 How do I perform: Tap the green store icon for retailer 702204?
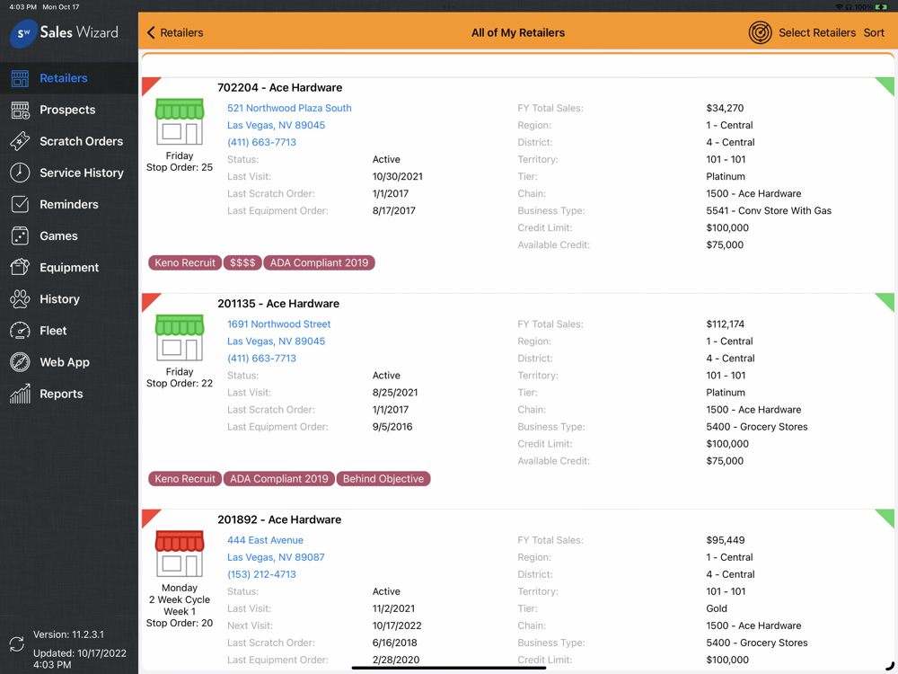click(180, 121)
